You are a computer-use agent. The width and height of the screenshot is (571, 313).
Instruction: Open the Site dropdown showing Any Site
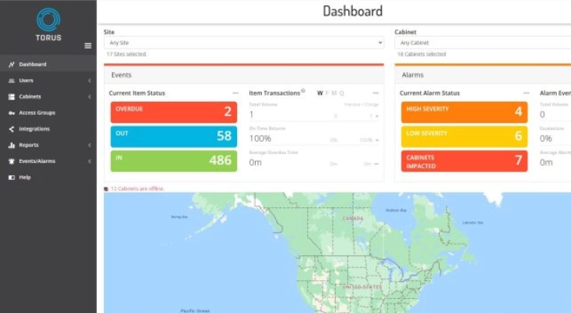coord(243,43)
